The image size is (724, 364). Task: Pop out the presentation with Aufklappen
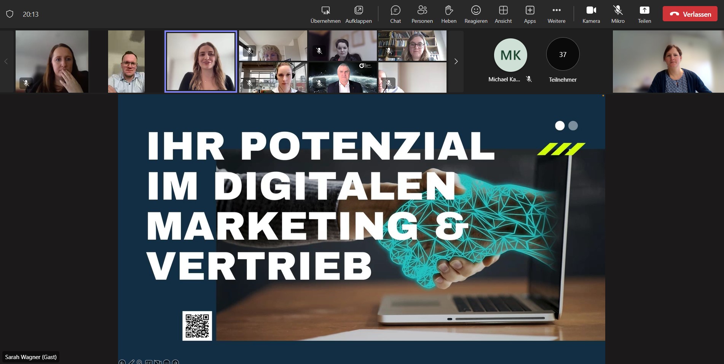click(358, 14)
